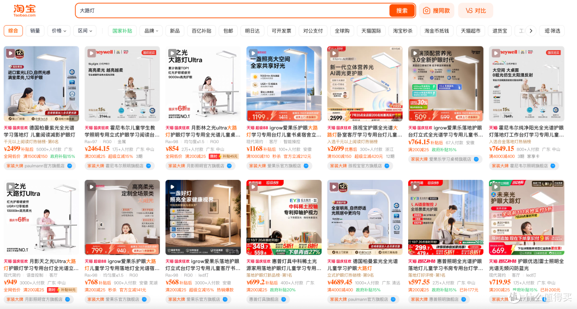Viewport: 577px width, 309px height.
Task: Toggle the 国家补贴 filter
Action: pyautogui.click(x=122, y=31)
